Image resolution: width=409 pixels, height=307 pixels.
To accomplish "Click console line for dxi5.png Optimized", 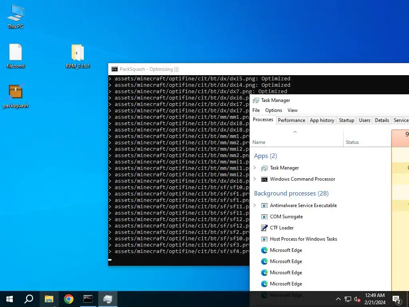I will pos(203,79).
